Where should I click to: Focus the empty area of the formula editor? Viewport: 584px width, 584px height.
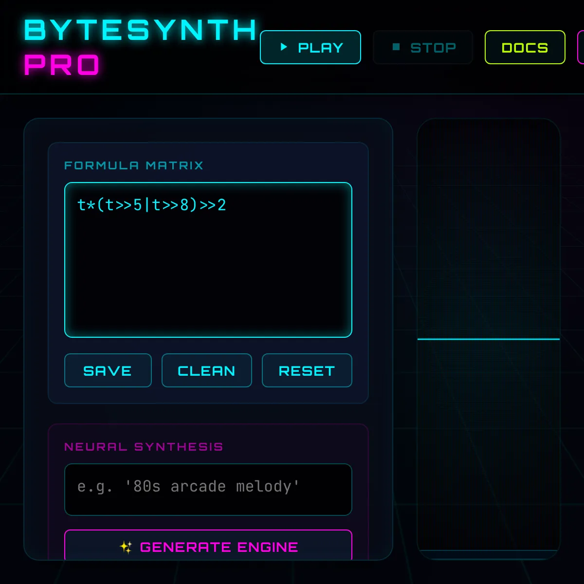tap(208, 282)
